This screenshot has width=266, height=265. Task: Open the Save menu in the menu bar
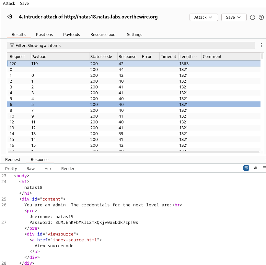point(24,3)
